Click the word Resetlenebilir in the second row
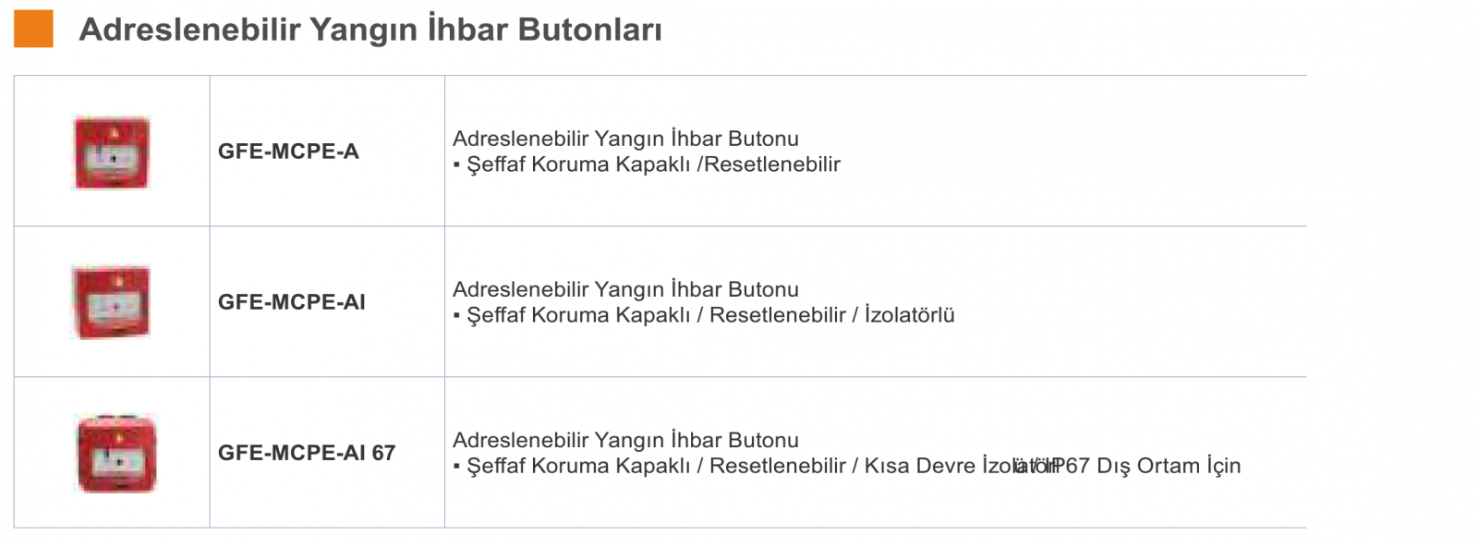Viewport: 1478px width, 548px height. (778, 315)
